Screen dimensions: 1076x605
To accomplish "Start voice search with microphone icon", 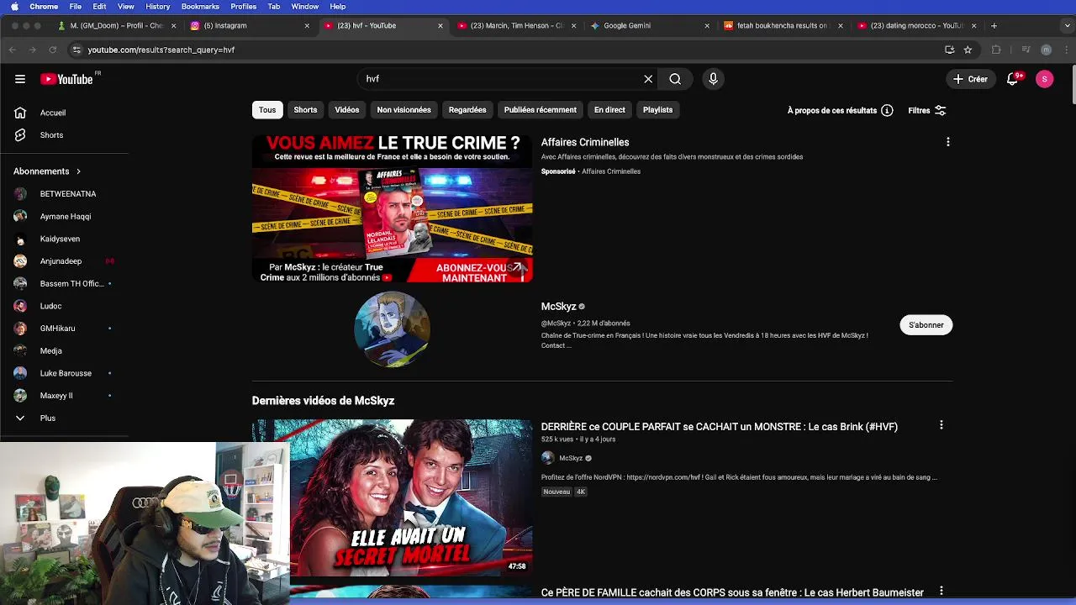I will (713, 79).
